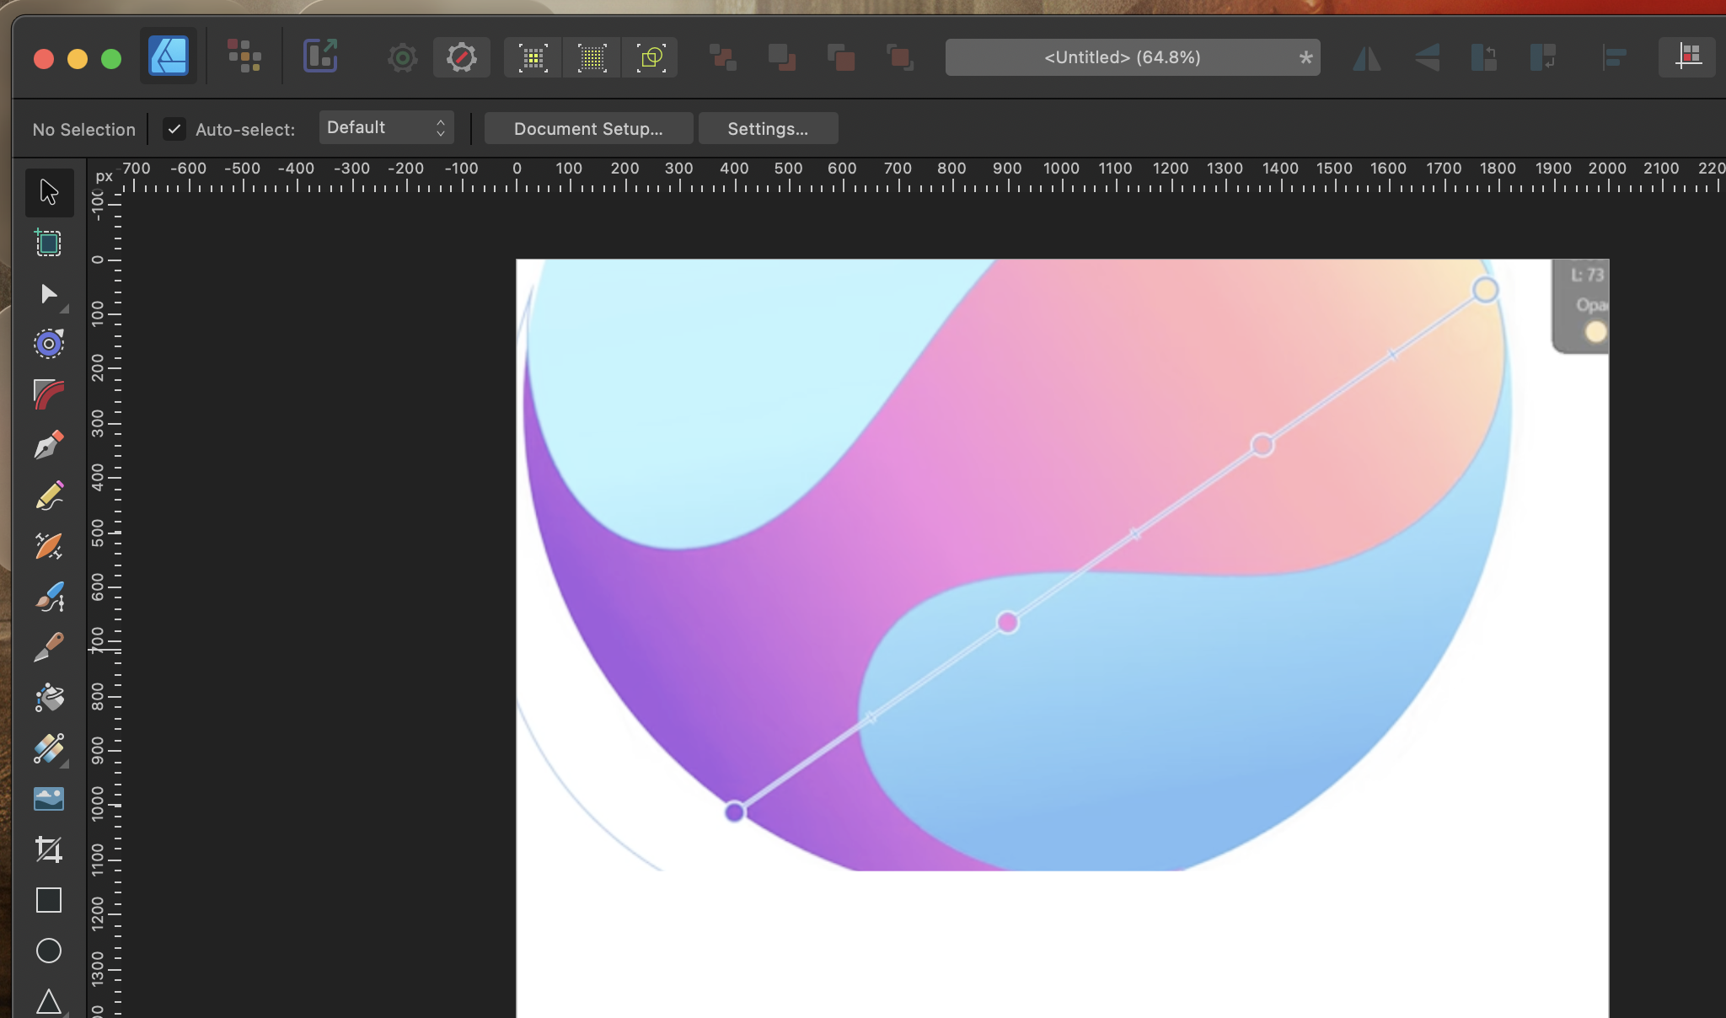This screenshot has height=1018, width=1726.
Task: Open the Auto-select Default dropdown
Action: coord(386,127)
